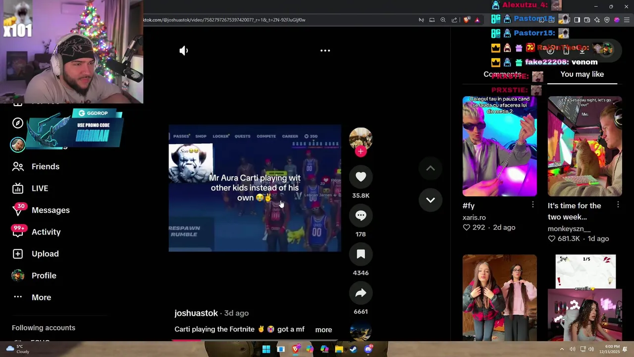The height and width of the screenshot is (357, 634).
Task: Open monkeyszn__ profile link
Action: pos(569,229)
